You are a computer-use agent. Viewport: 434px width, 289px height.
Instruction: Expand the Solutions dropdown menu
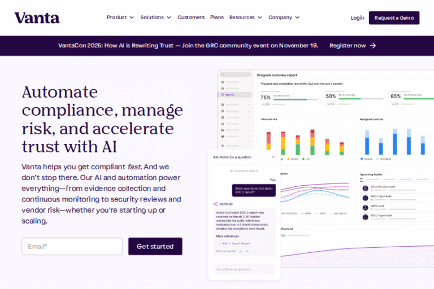[155, 17]
